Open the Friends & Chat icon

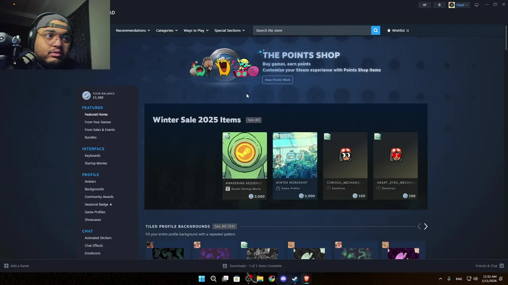[502, 266]
